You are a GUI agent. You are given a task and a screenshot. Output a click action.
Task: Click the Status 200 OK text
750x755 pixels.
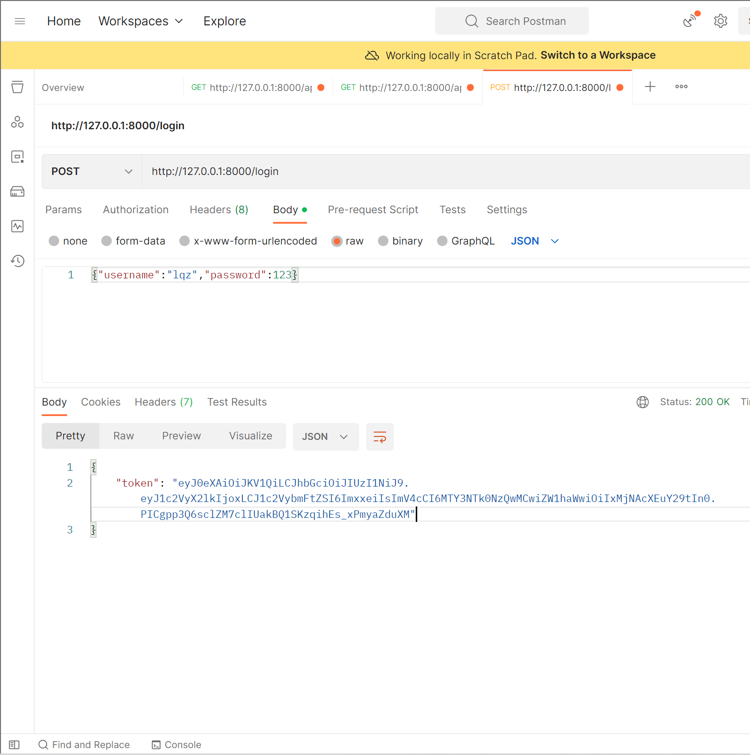pyautogui.click(x=695, y=402)
